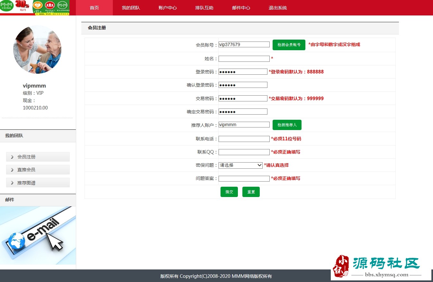The width and height of the screenshot is (433, 282).
Task: Open the 邮件中心 menu
Action: point(241,8)
